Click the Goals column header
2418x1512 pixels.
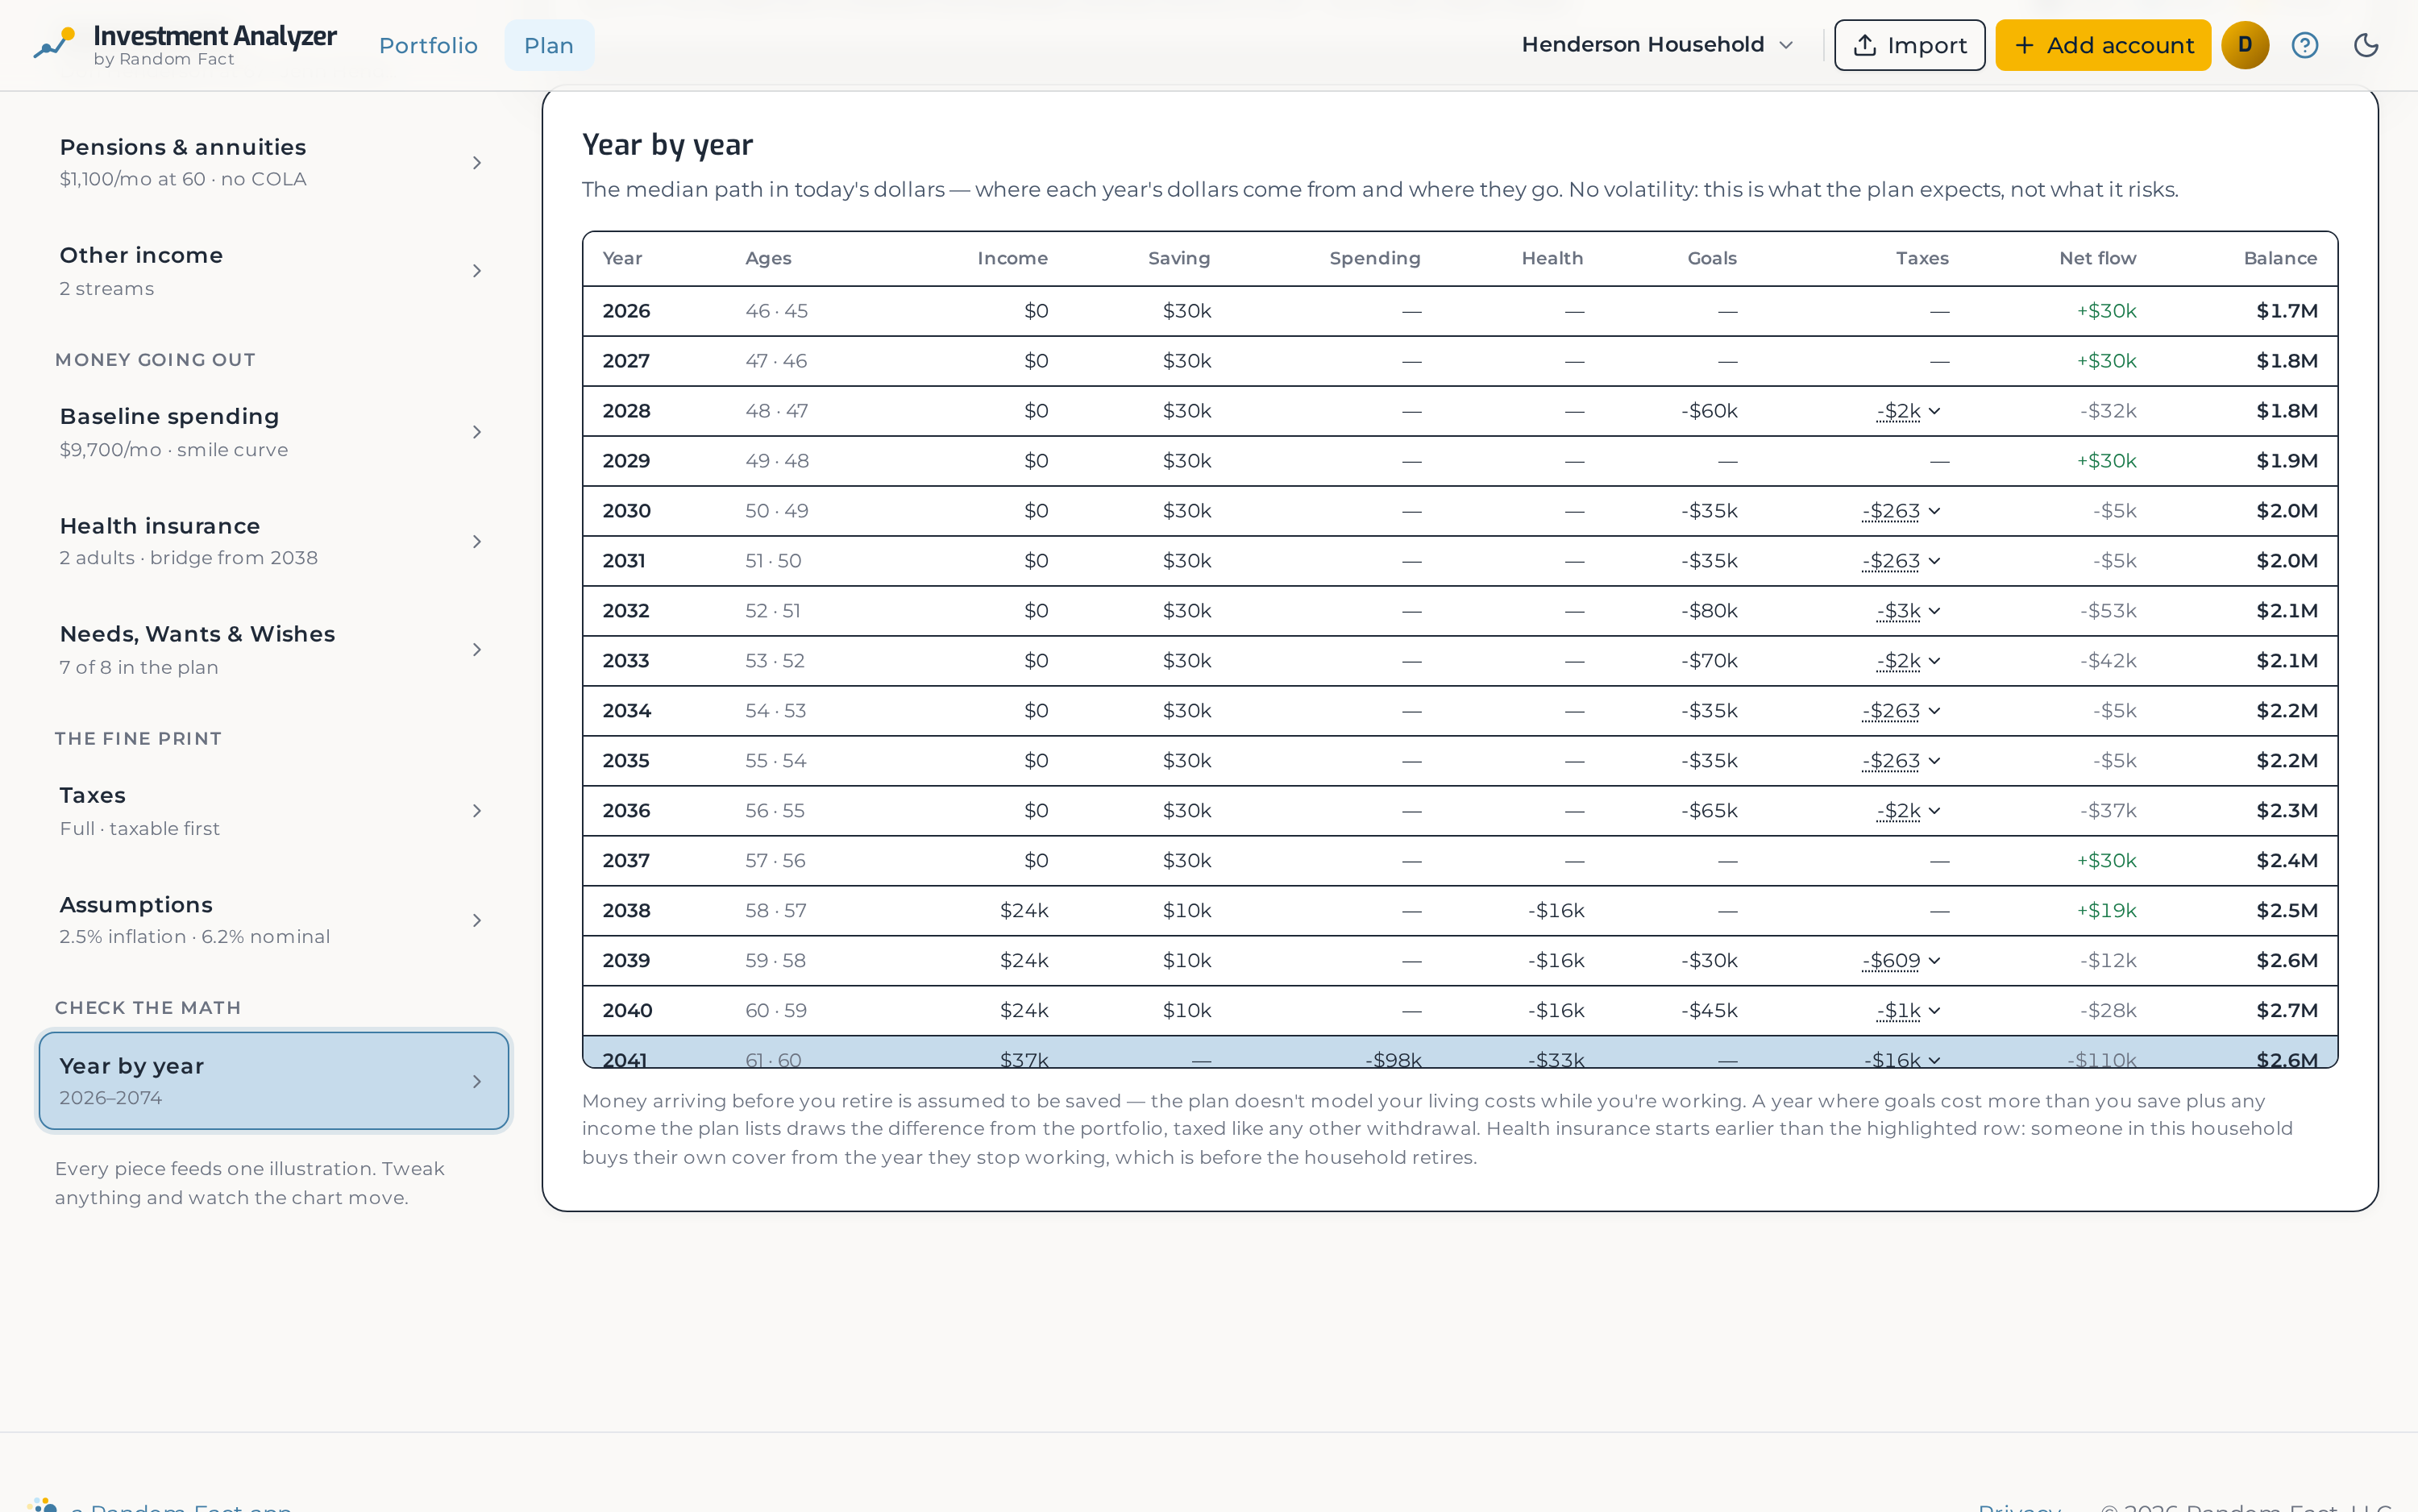(x=1712, y=258)
